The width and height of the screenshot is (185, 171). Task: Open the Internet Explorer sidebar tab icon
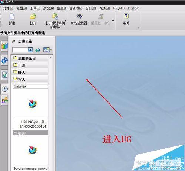(4, 60)
